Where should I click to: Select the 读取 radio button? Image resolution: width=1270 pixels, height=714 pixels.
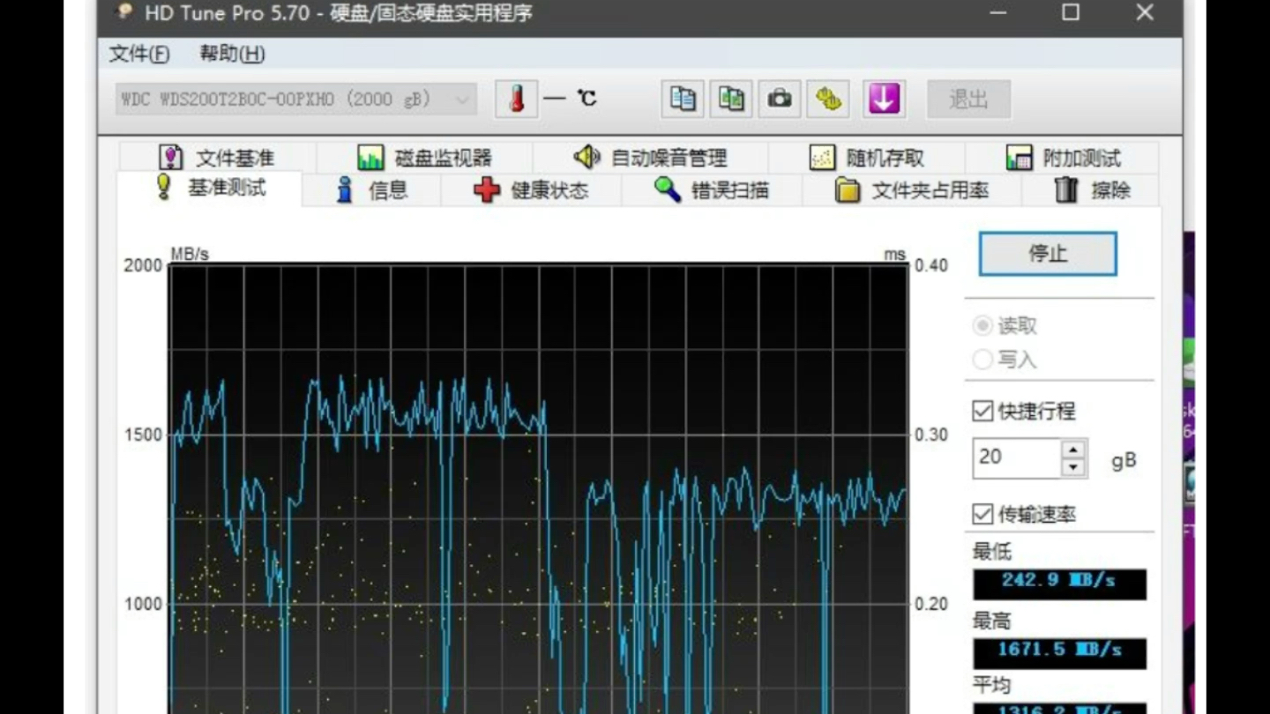(x=982, y=326)
